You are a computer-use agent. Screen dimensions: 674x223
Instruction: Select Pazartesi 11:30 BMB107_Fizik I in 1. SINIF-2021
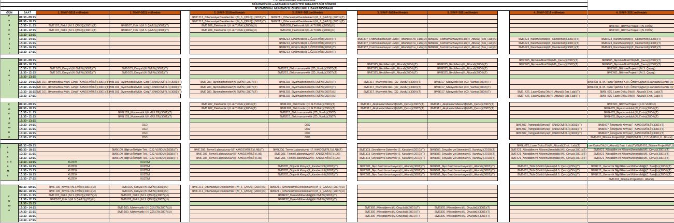[145, 30]
